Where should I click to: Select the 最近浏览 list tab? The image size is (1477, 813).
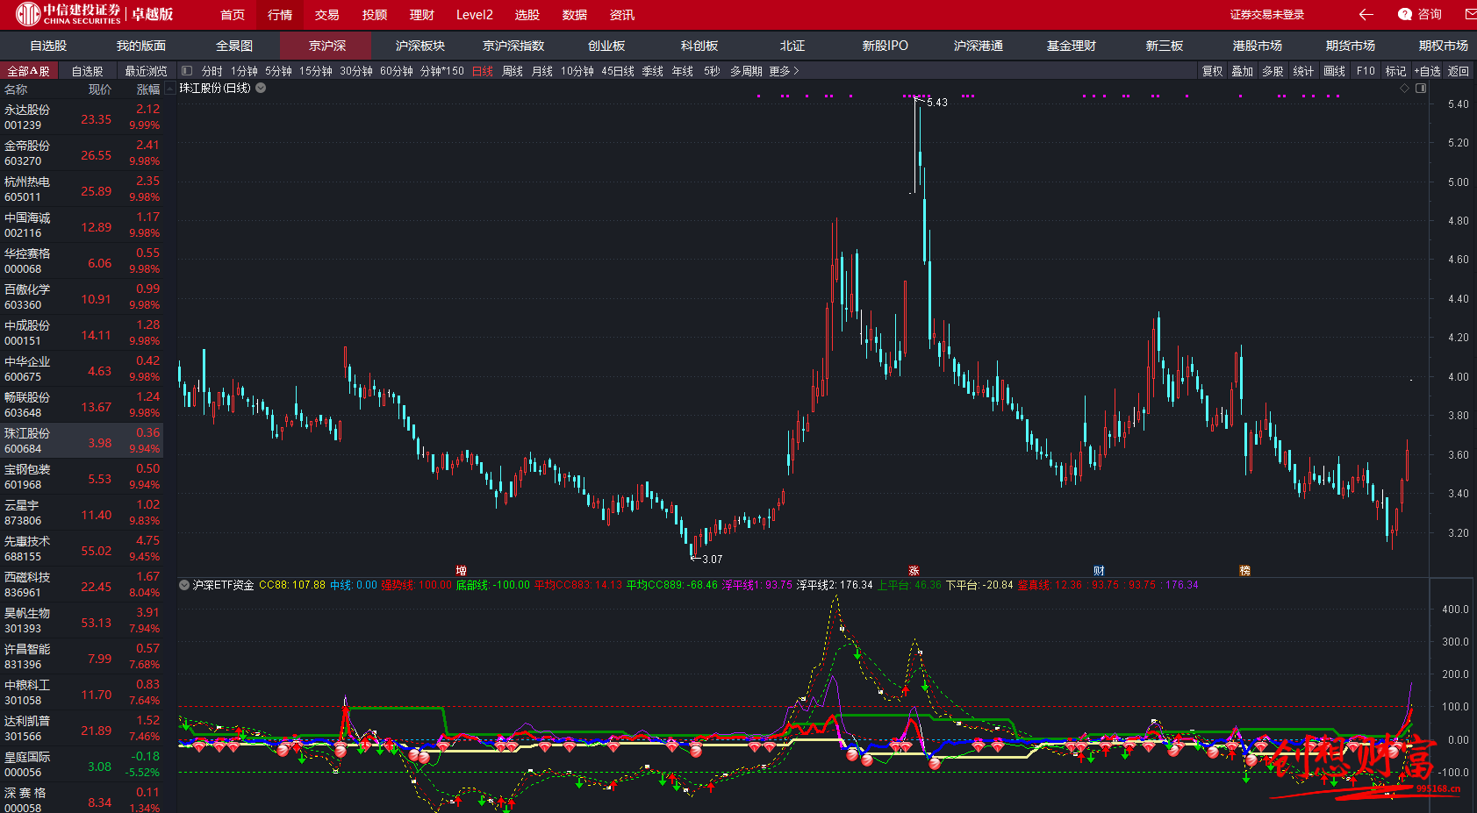[x=146, y=71]
